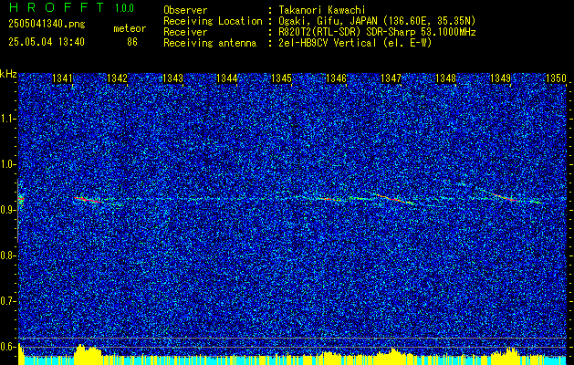Image resolution: width=574 pixels, height=365 pixels.
Task: Click the 1348 time axis marker
Action: click(446, 78)
